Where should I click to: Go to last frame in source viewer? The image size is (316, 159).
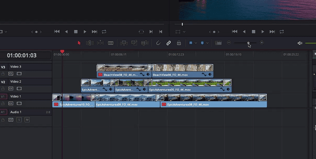[x=94, y=32]
